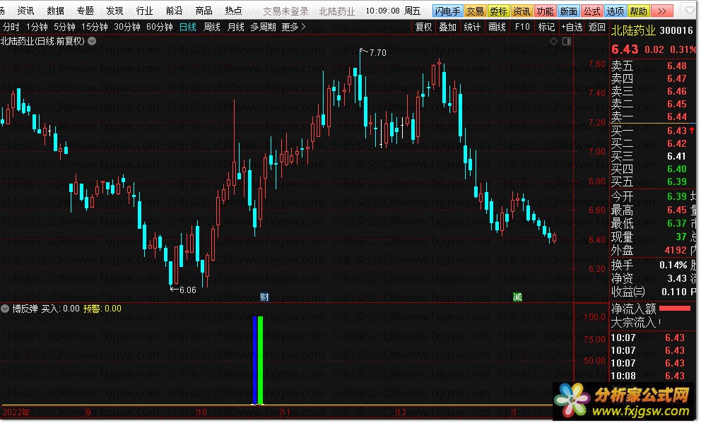The height and width of the screenshot is (423, 701).
Task: Click the 北陆药业 name in title bar
Action: pos(337,11)
